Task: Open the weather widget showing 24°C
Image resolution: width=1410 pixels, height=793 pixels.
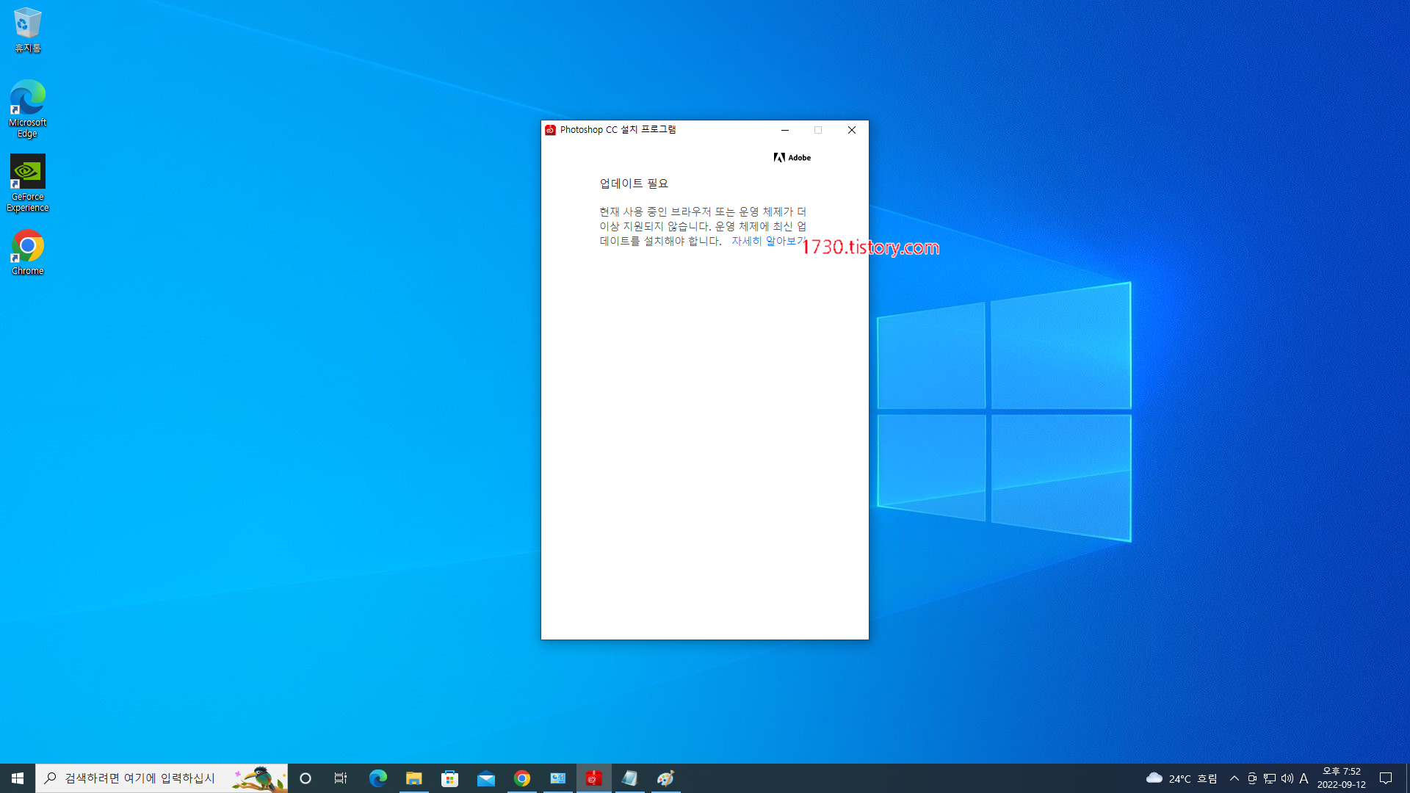Action: pos(1181,778)
